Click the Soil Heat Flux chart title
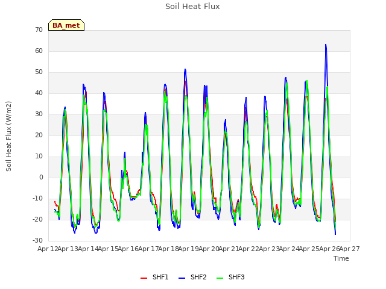This screenshot has width=386, height=289. [x=192, y=7]
